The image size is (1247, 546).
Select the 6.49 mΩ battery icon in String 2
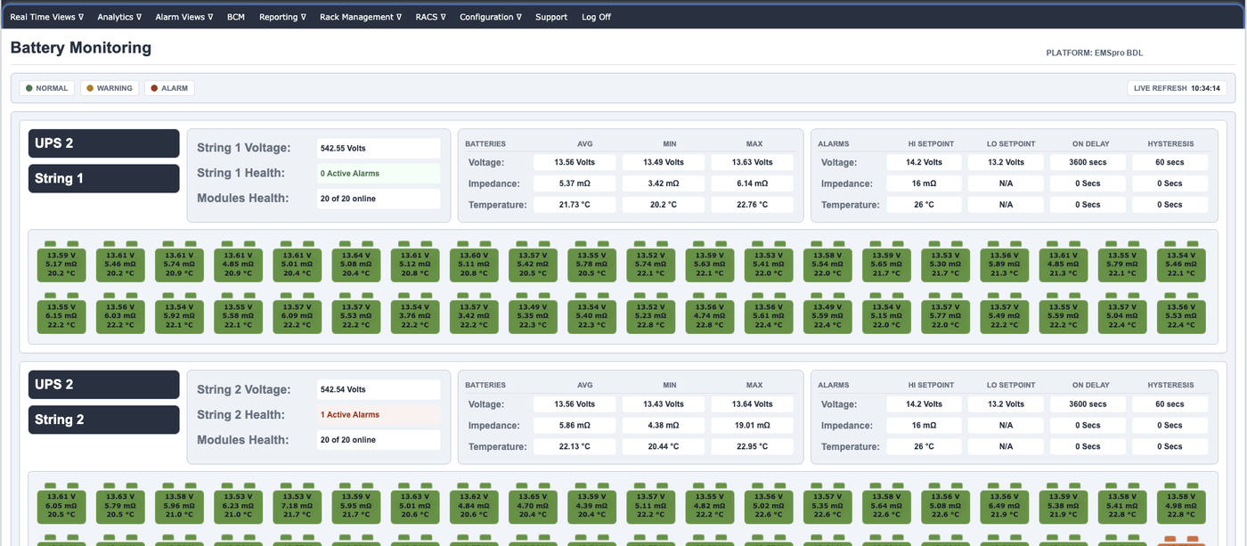[x=1005, y=503]
